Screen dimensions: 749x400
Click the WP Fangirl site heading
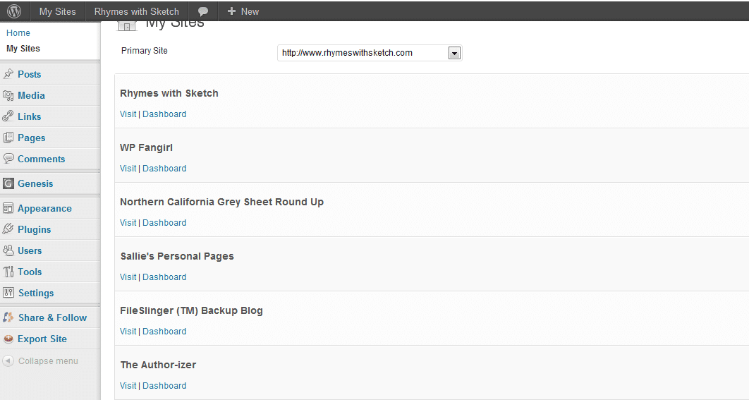[146, 147]
